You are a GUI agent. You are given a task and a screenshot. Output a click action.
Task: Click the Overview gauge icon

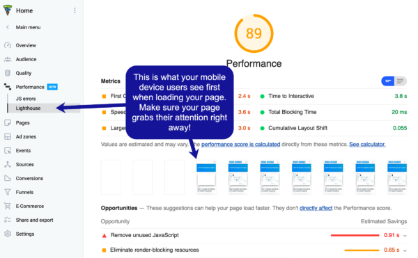(8, 45)
